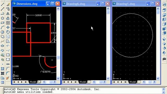Jump to first tab in Dimensions.dwg window
Viewport: 167px width, 94px height.
pyautogui.click(x=14, y=82)
